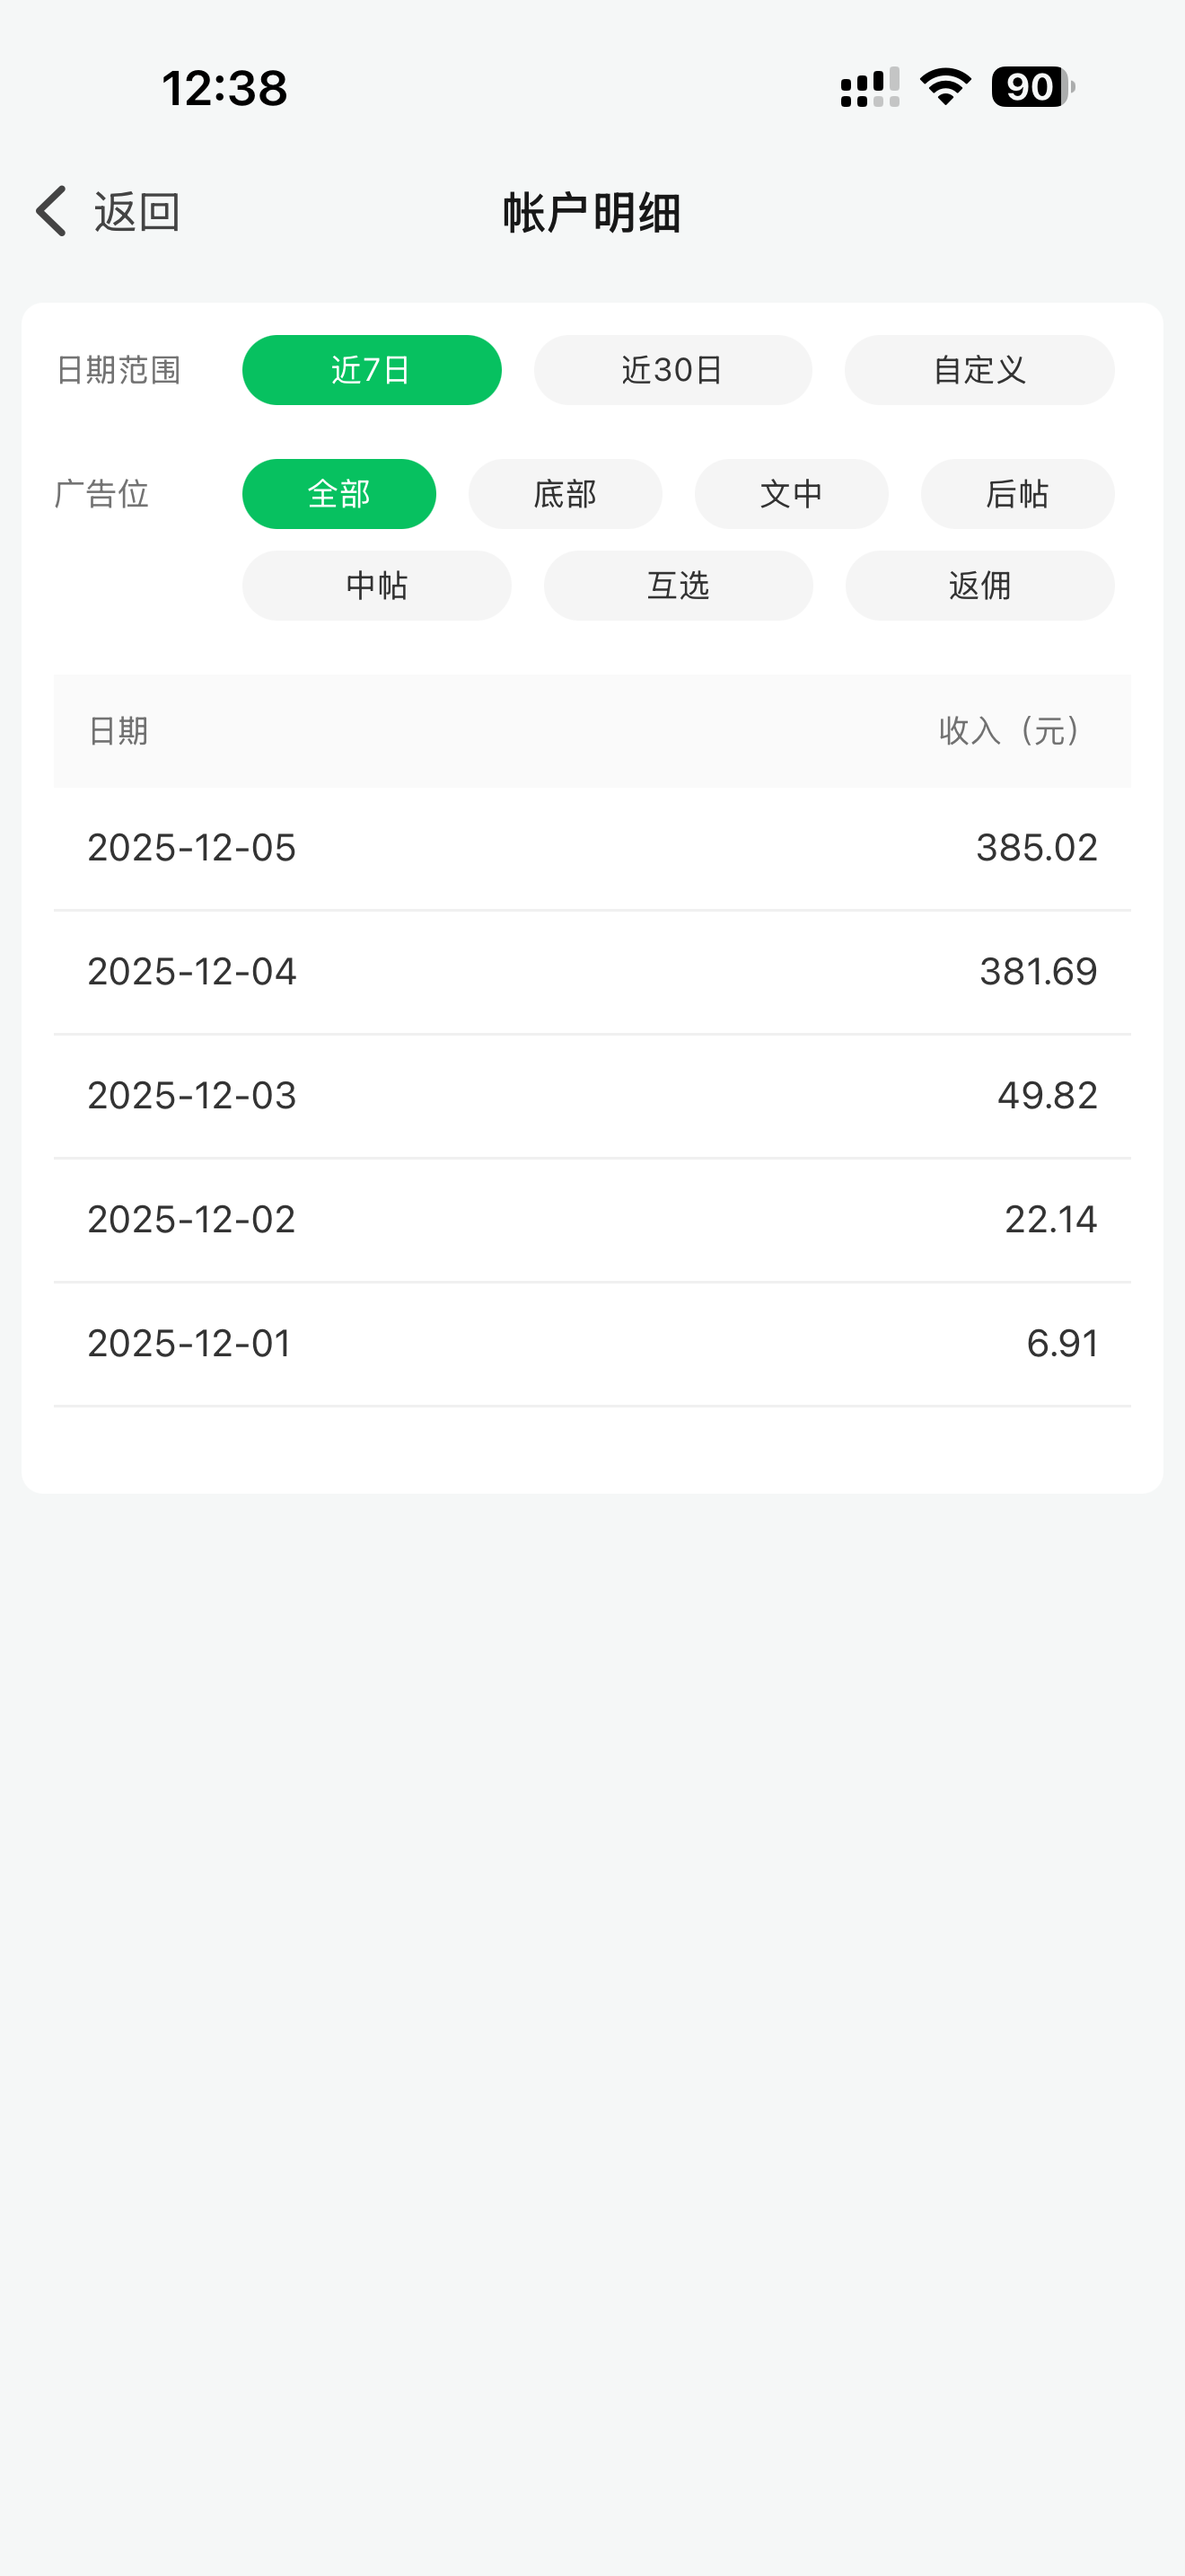Filter by 底部 ad placement
The height and width of the screenshot is (2576, 1185).
pos(565,494)
